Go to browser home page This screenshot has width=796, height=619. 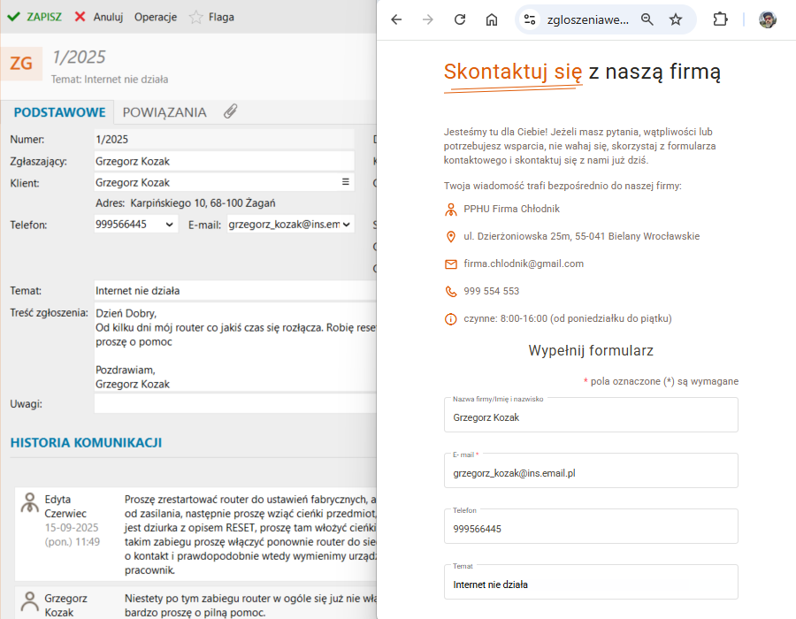492,19
